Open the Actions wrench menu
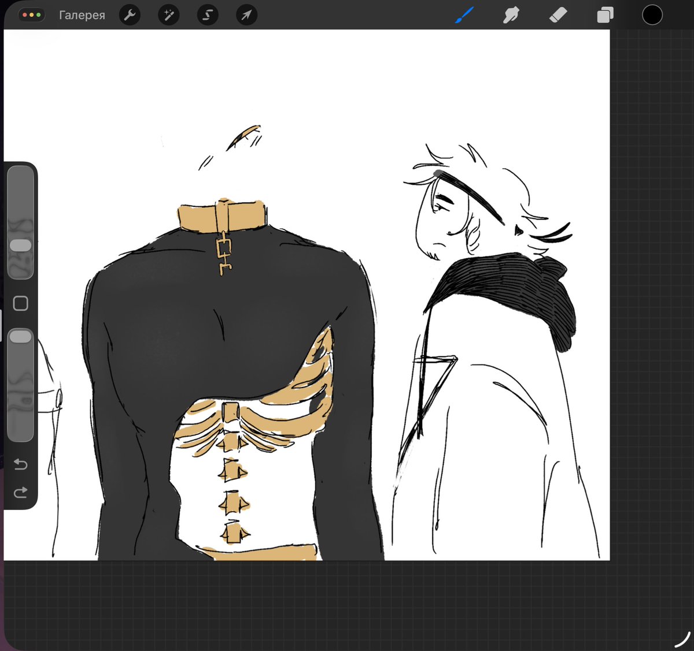Viewport: 694px width, 651px height. [x=130, y=15]
